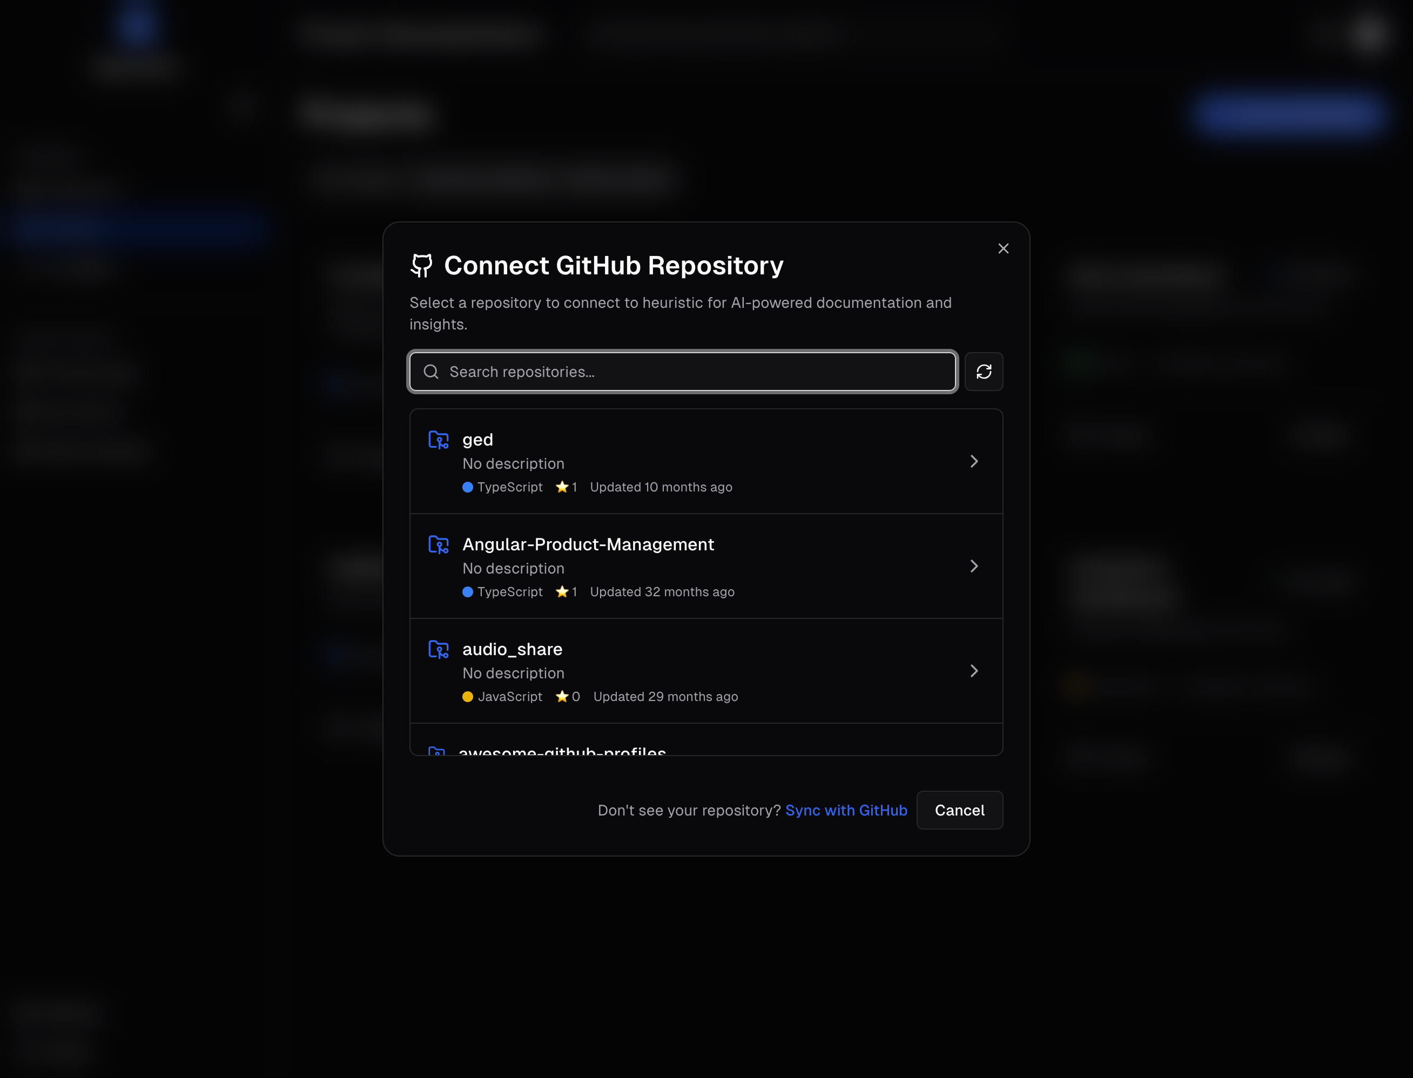
Task: Click the magnifier icon in search field
Action: (431, 372)
